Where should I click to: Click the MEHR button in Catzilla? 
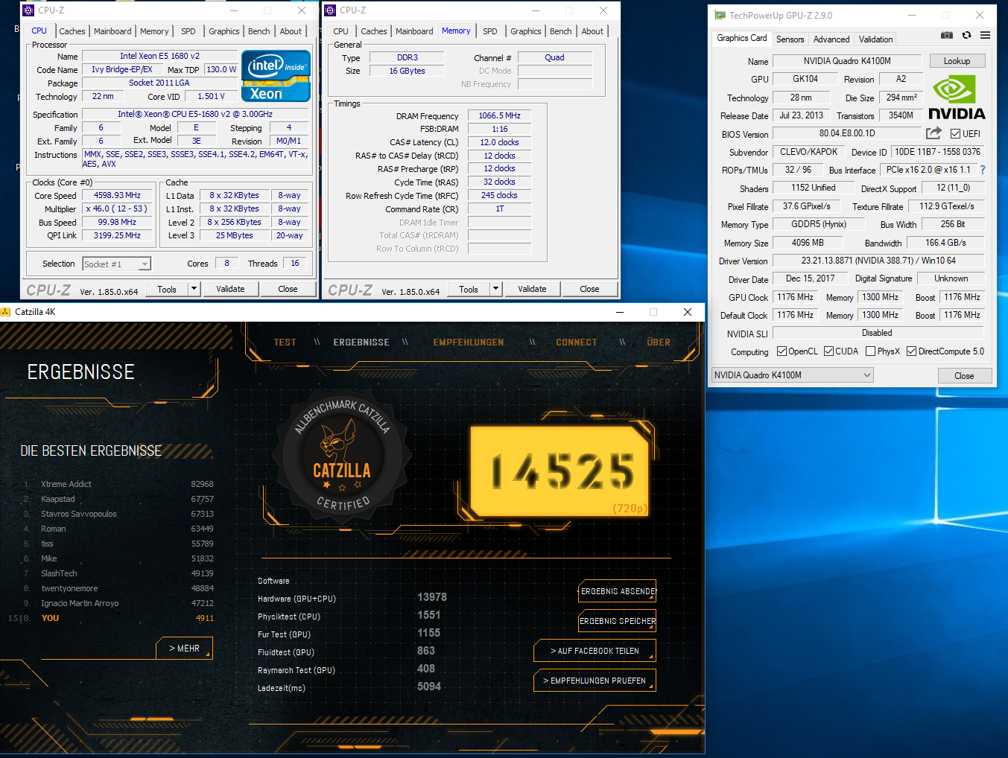coord(184,649)
